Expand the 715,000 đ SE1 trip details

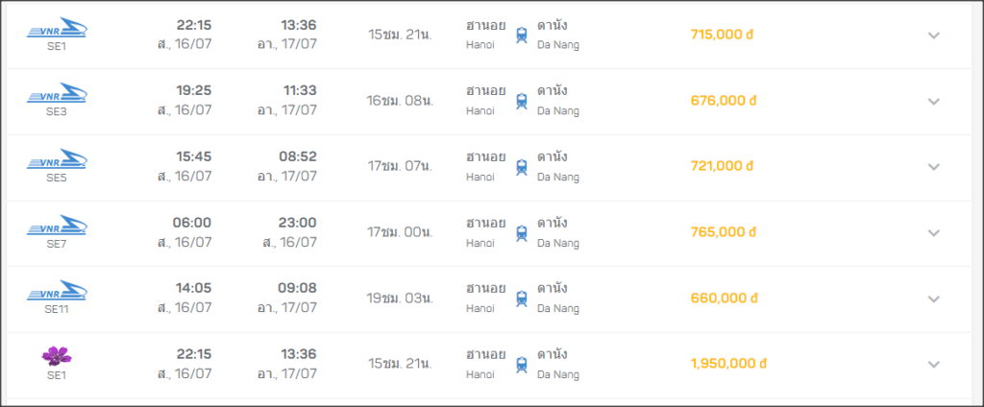[934, 36]
